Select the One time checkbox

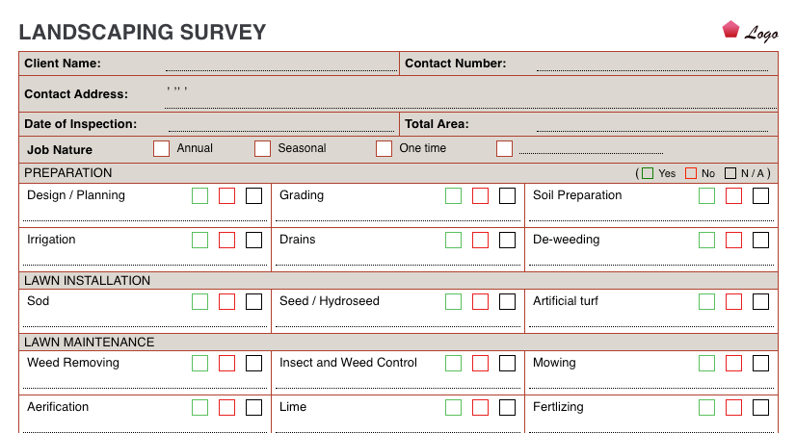pos(384,148)
